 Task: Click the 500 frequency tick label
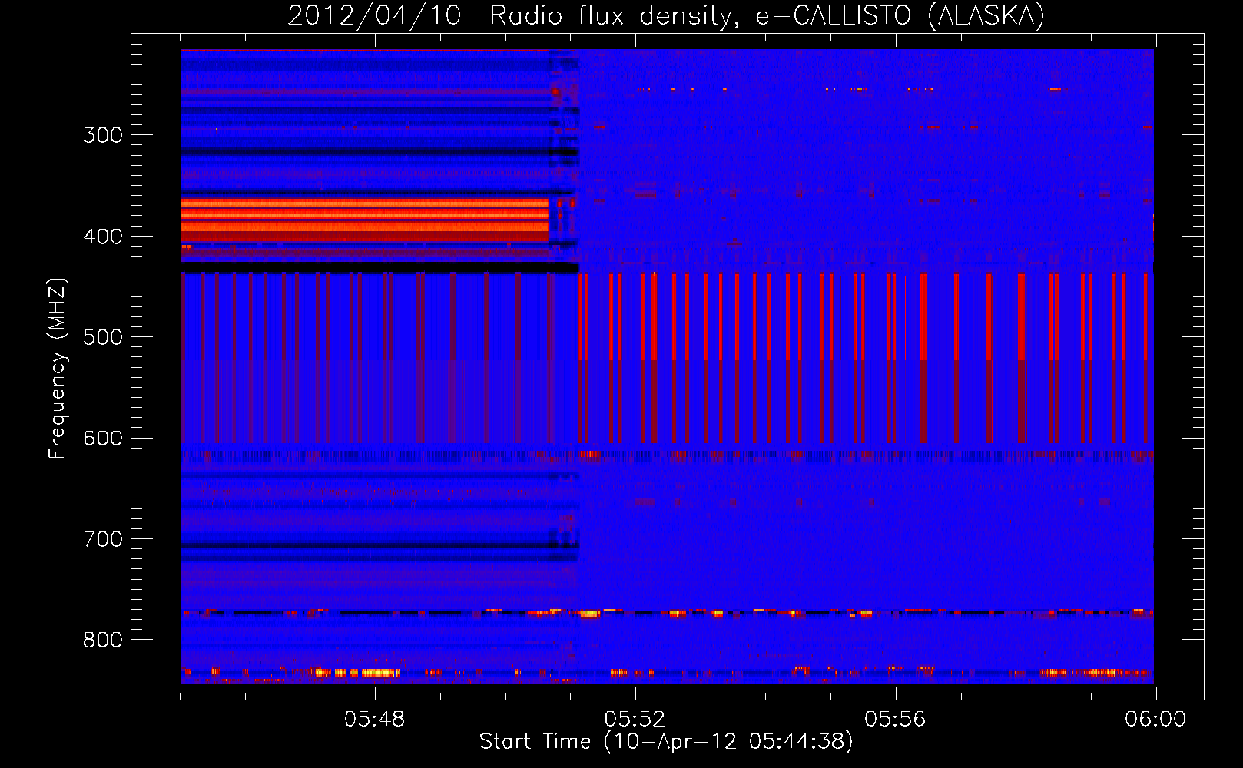(103, 337)
